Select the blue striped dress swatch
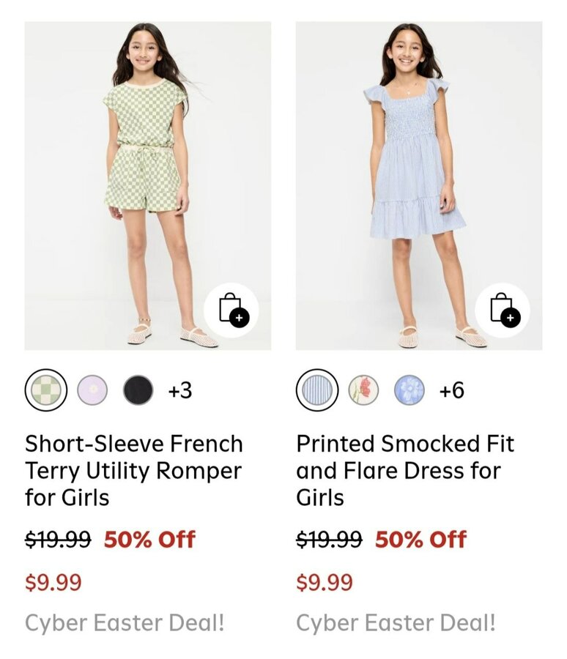 click(x=317, y=390)
